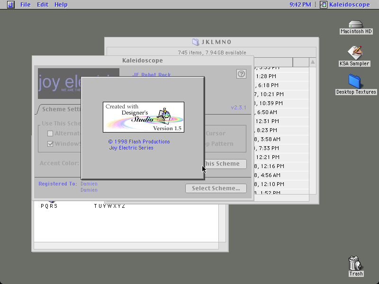Click the JE Robot Rock scheme name
Screen dimensions: 379x284
click(x=152, y=75)
